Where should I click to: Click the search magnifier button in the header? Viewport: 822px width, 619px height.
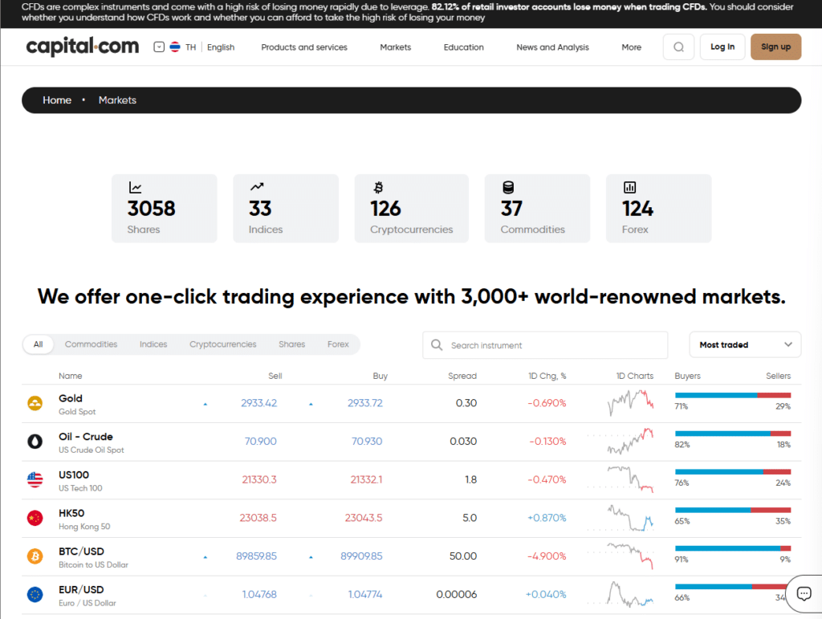(x=678, y=47)
